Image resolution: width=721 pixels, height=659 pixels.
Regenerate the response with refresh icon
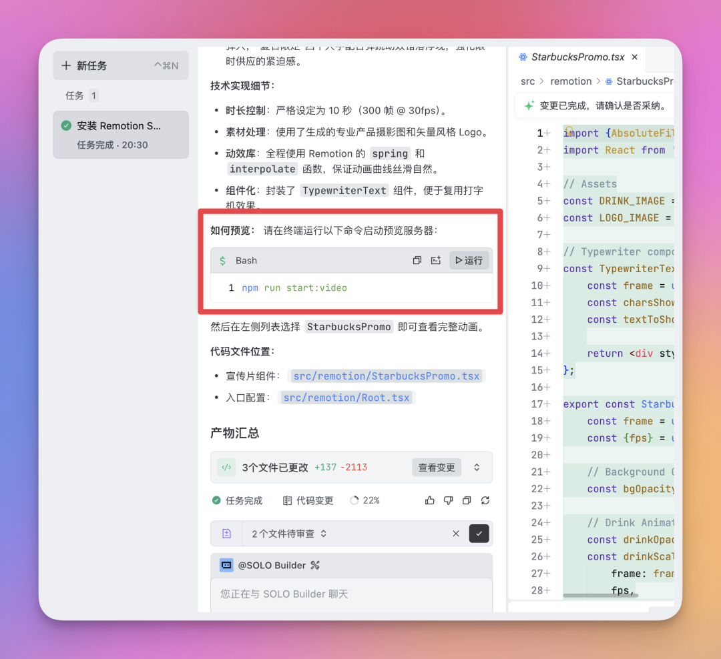(x=485, y=500)
